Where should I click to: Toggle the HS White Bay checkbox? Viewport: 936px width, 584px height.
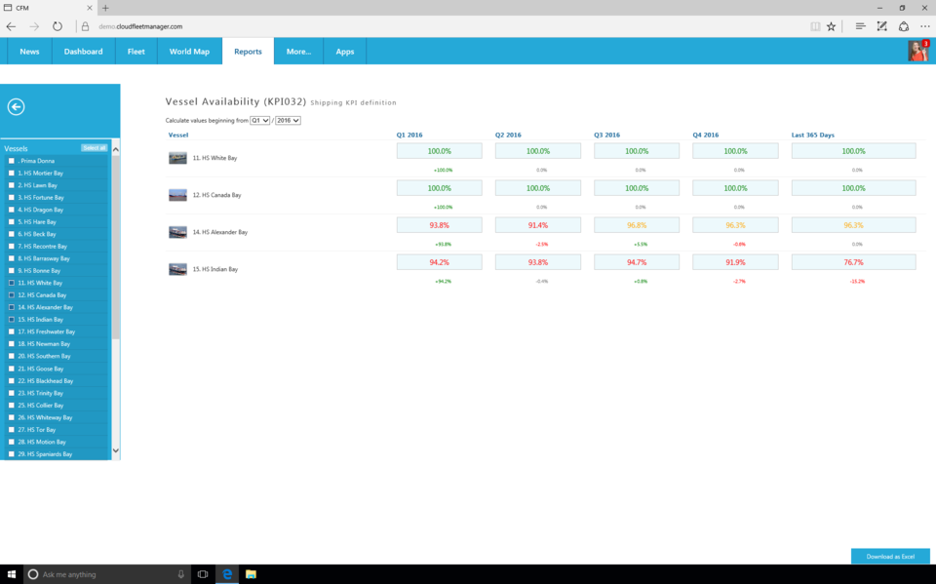coord(12,283)
